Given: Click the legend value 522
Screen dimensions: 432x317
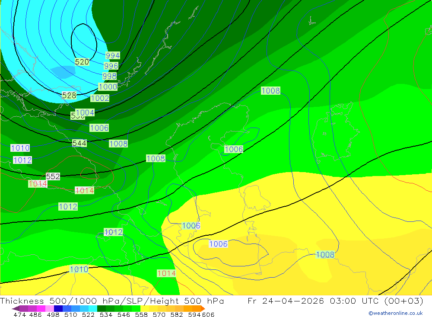Looking at the screenshot, I should pyautogui.click(x=88, y=314).
